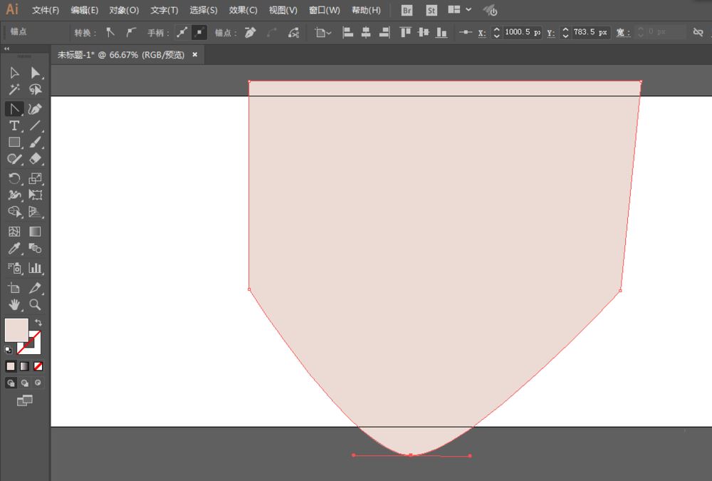The height and width of the screenshot is (481, 712).
Task: Pick the Hand tool
Action: [14, 304]
